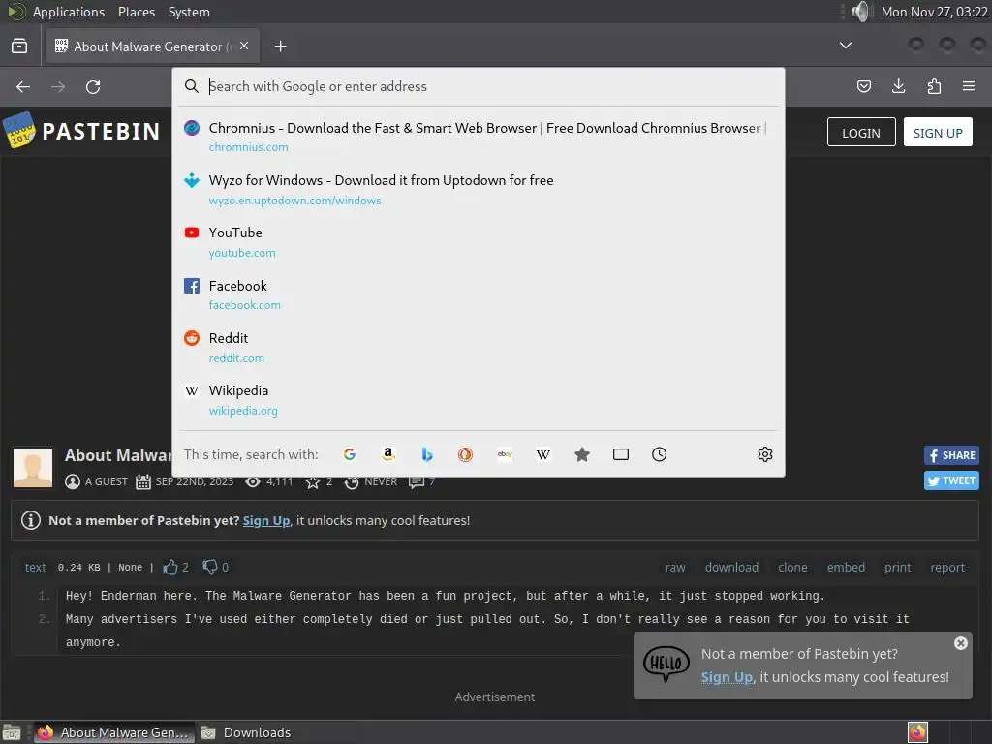Open search settings gear
The image size is (992, 744).
tap(765, 454)
